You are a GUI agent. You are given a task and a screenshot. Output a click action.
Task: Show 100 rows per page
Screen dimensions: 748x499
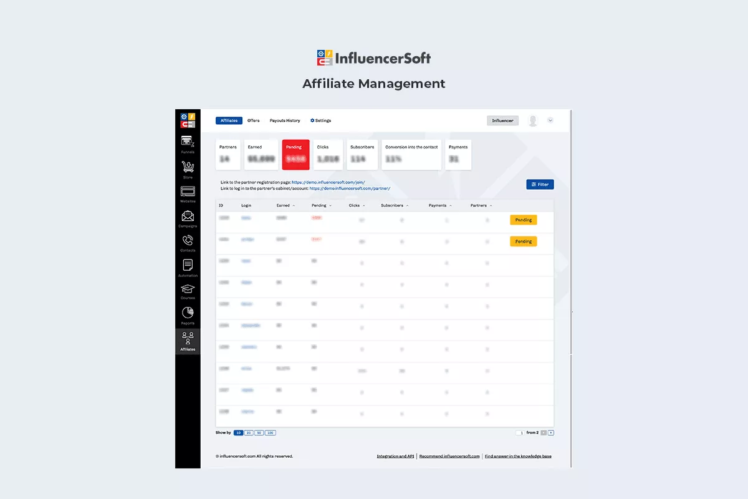(x=270, y=433)
